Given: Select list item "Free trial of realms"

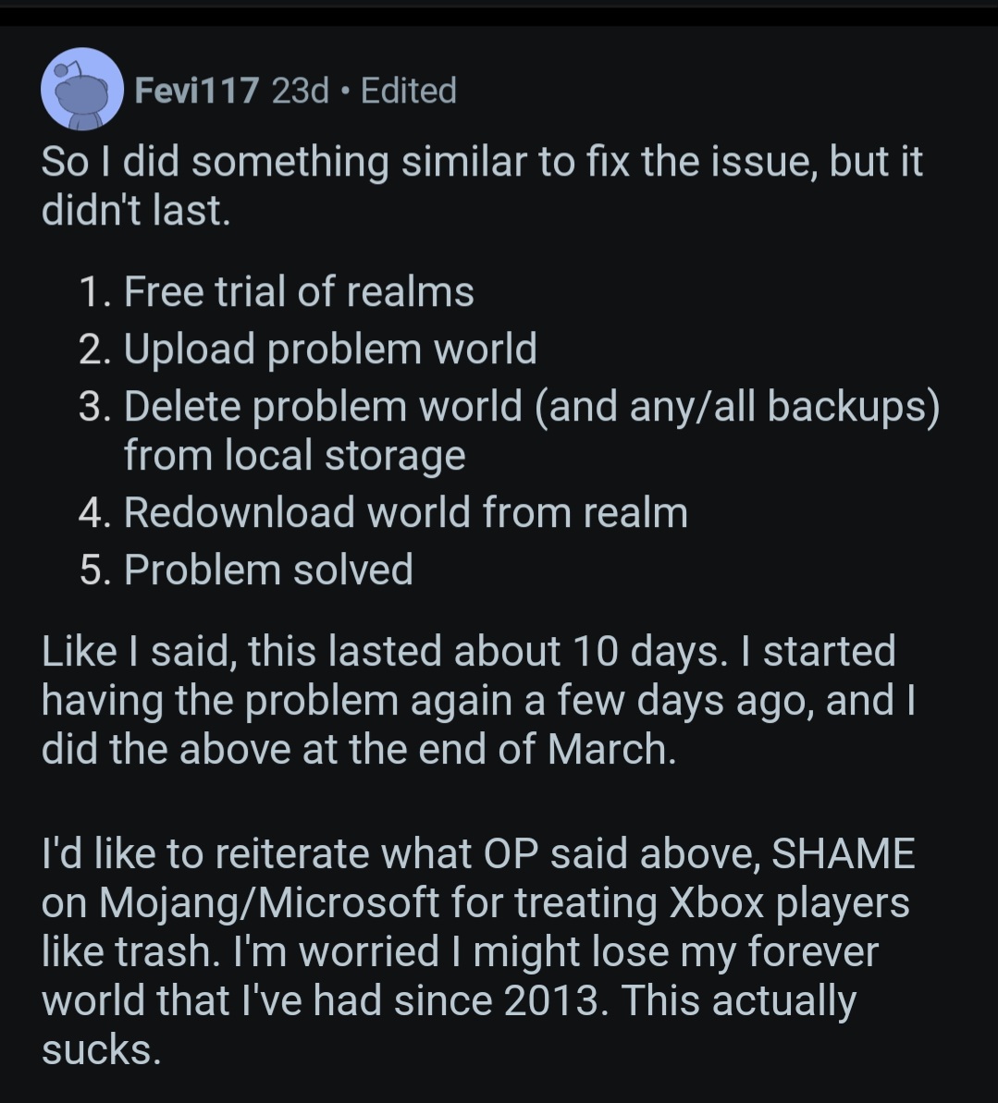Looking at the screenshot, I should point(298,292).
